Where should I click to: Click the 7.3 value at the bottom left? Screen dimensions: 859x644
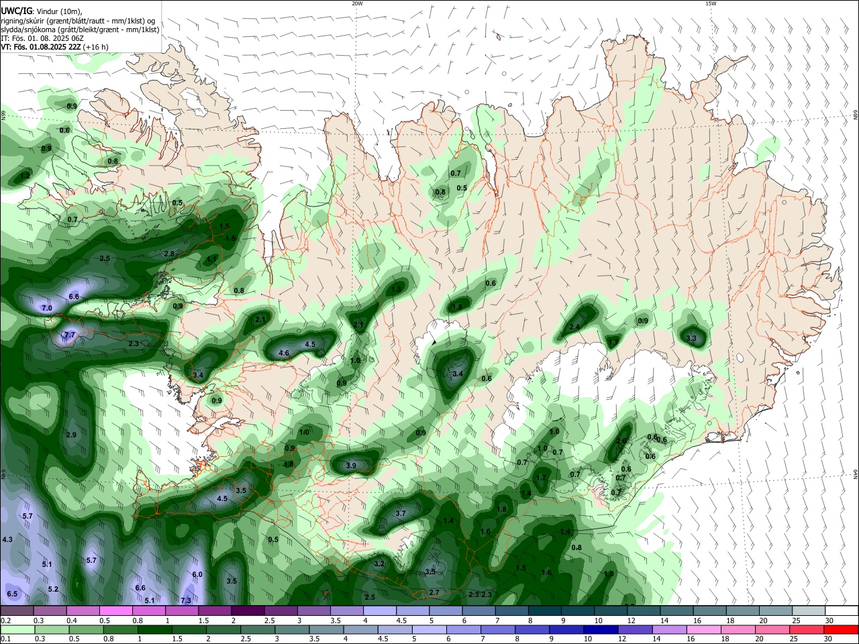(186, 600)
